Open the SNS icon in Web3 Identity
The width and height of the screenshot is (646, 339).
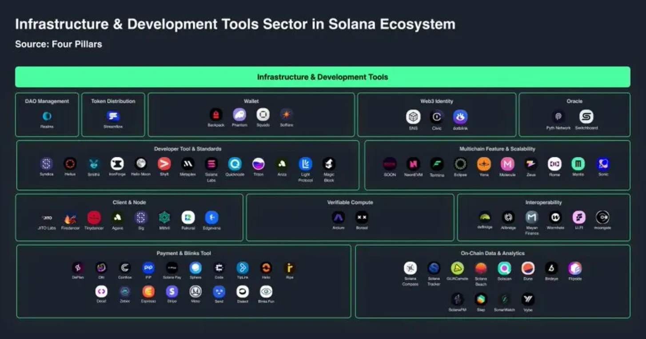(x=413, y=117)
